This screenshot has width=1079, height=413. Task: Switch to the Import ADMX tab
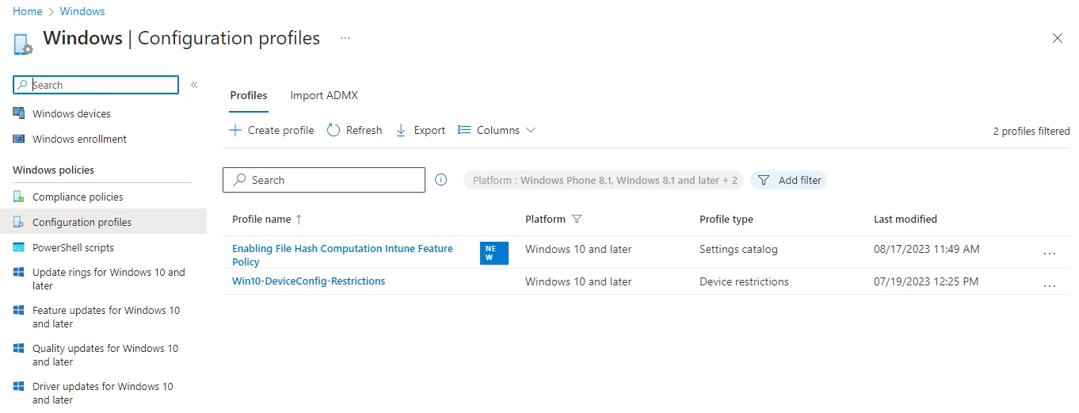(x=323, y=95)
